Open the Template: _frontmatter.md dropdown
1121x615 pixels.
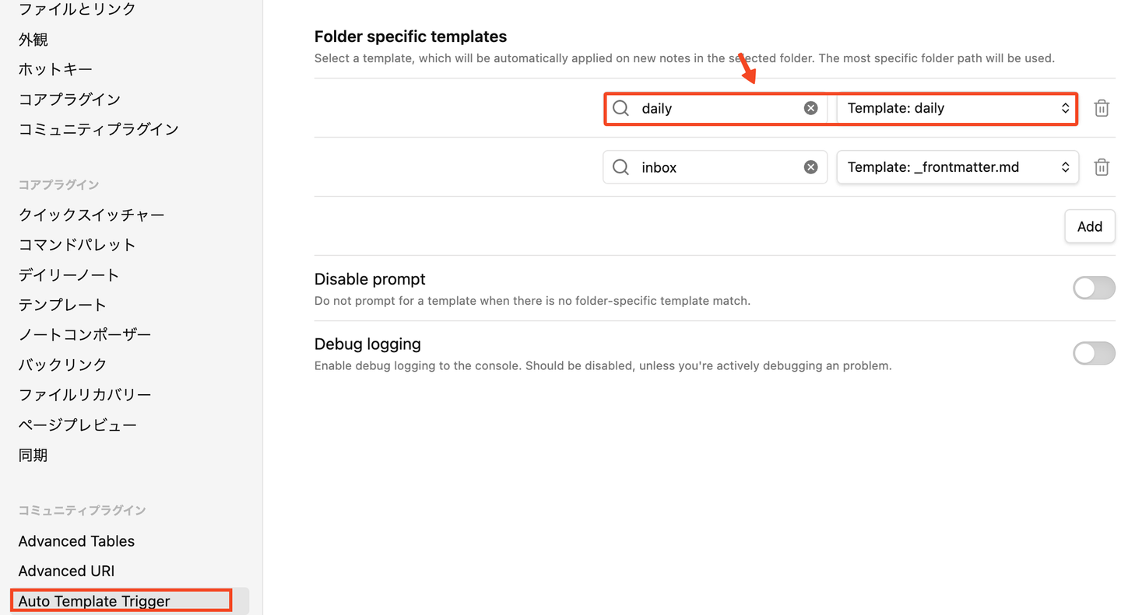tap(957, 167)
